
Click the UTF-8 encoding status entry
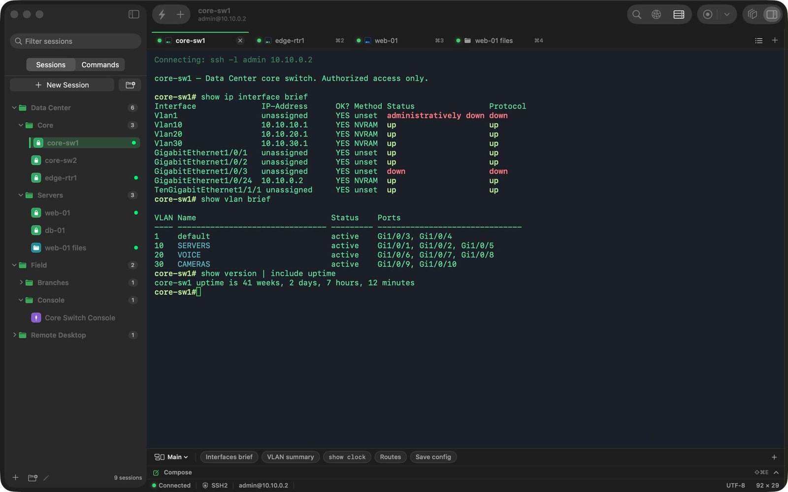click(735, 485)
